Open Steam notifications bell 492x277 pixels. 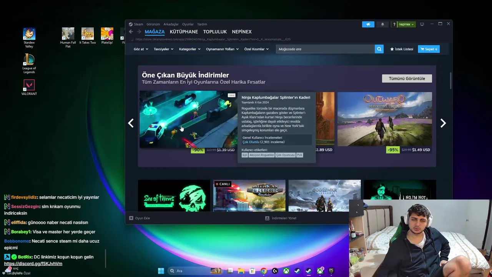pyautogui.click(x=382, y=24)
